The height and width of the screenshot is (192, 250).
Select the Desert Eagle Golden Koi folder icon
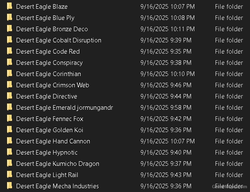10,130
